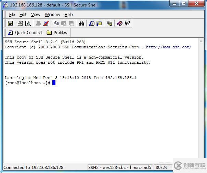Open the Help menu
The height and width of the screenshot is (173, 207).
[69, 15]
